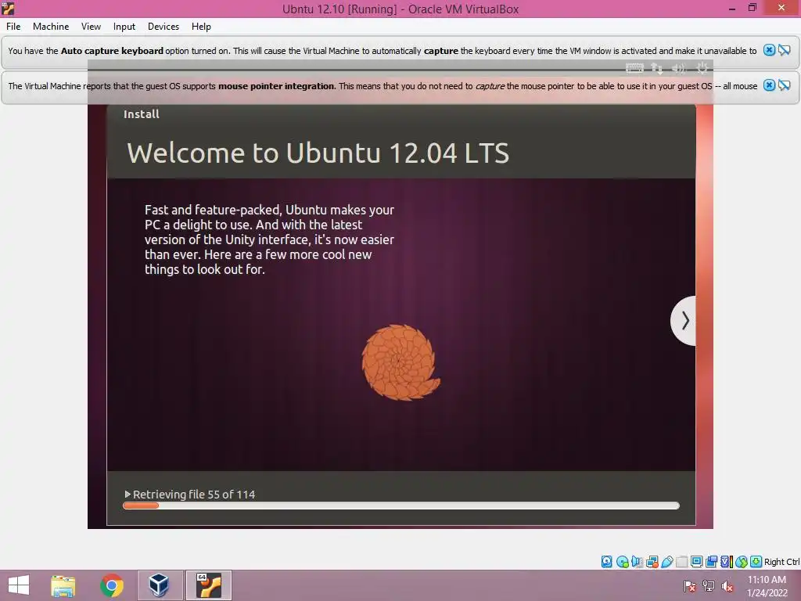The image size is (801, 601).
Task: Click the shared folders status icon
Action: 681,562
